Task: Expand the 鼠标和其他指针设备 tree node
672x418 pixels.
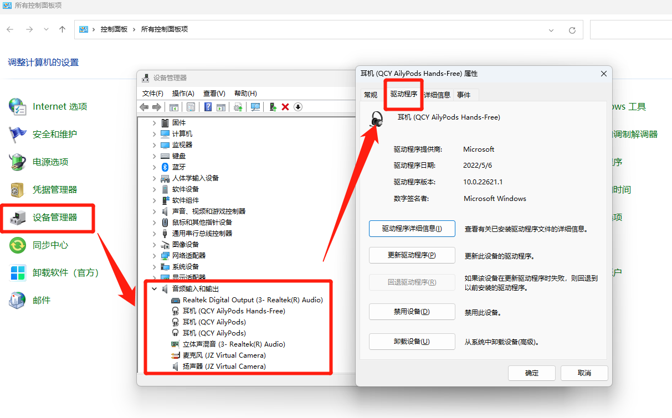Action: pos(155,222)
